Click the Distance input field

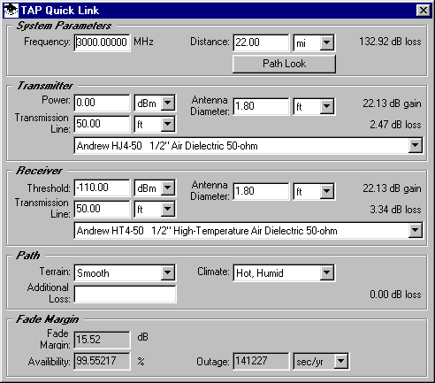pos(261,42)
